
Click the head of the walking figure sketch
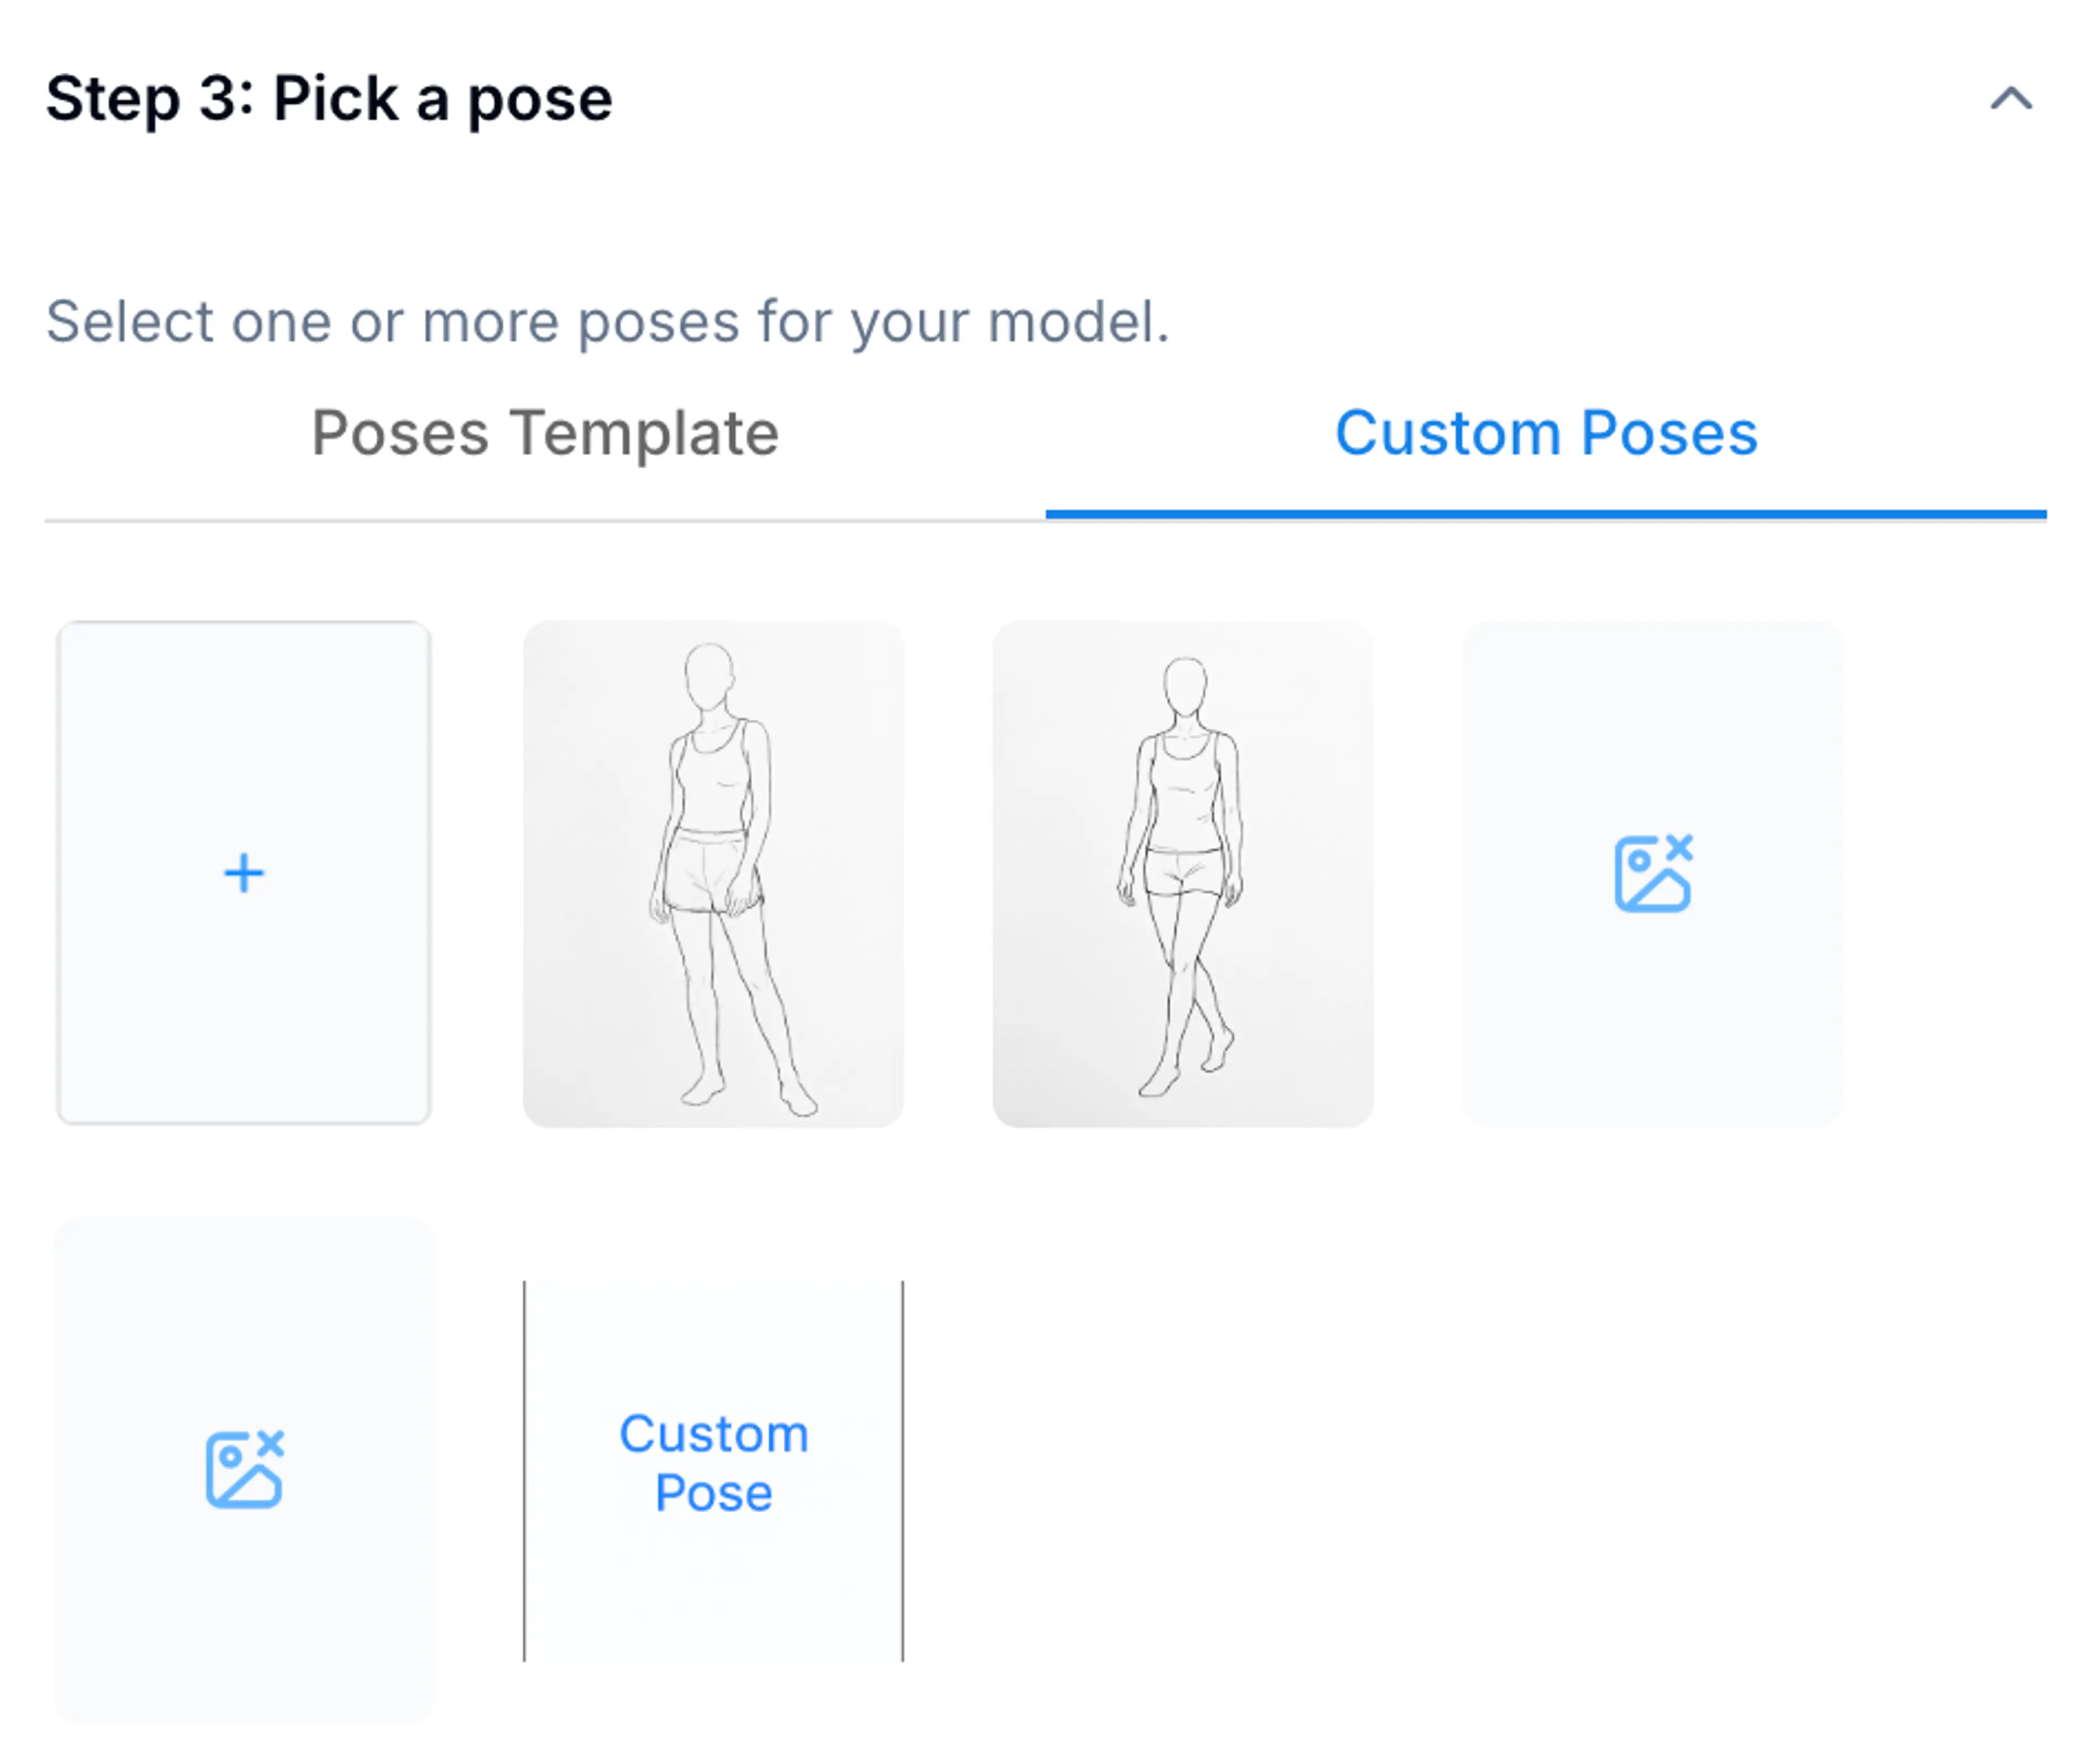click(1186, 685)
